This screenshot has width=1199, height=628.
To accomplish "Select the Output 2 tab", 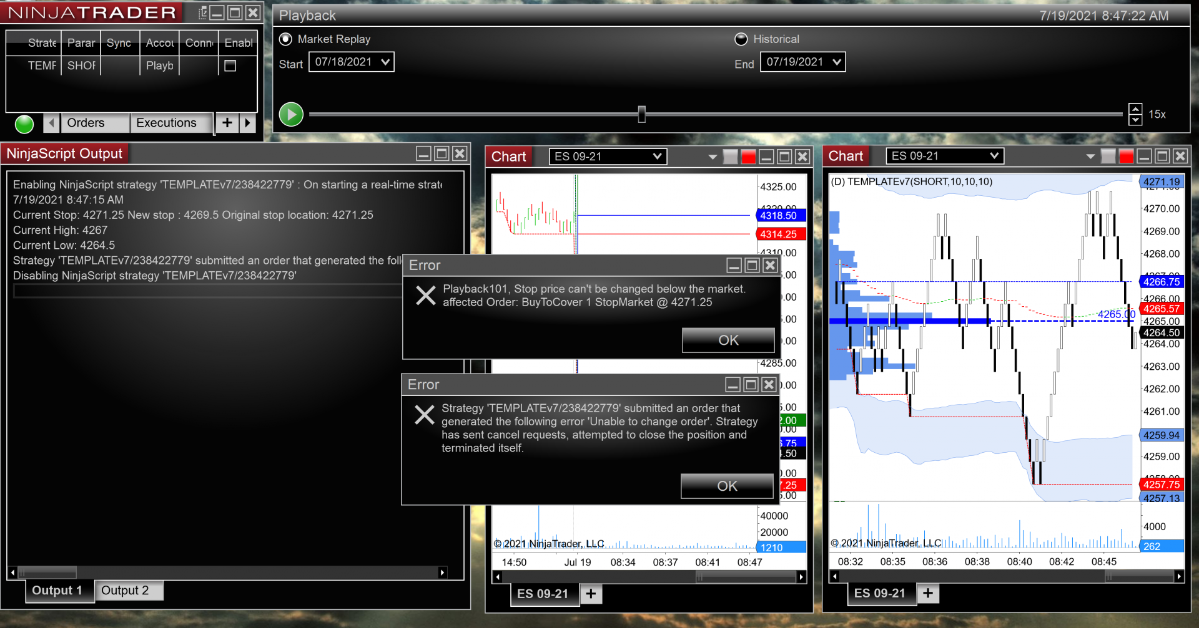I will click(129, 591).
